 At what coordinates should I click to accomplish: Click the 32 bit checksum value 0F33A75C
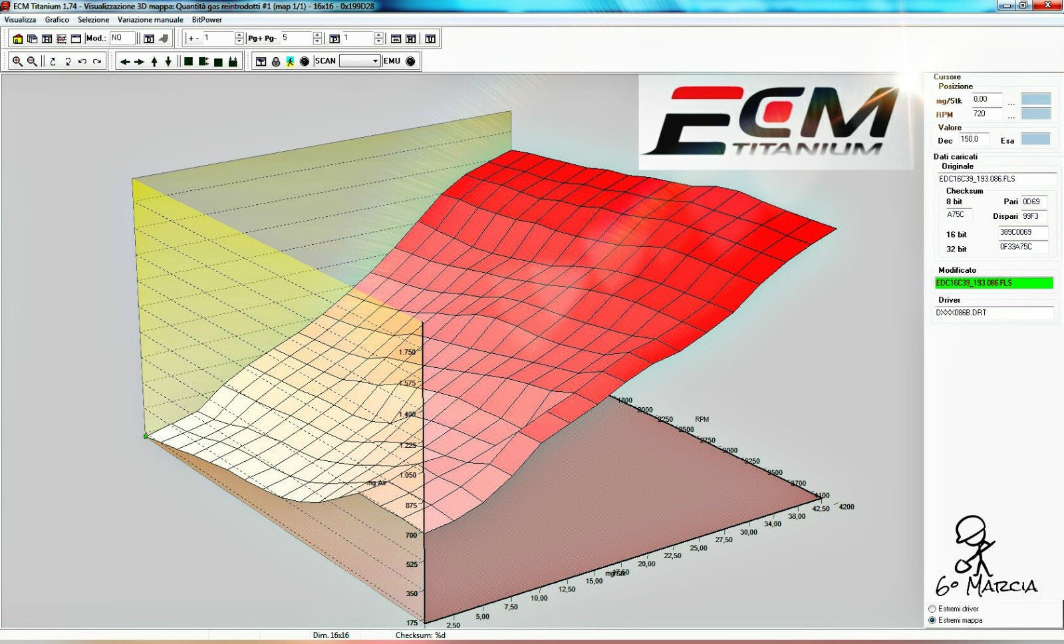(1023, 247)
